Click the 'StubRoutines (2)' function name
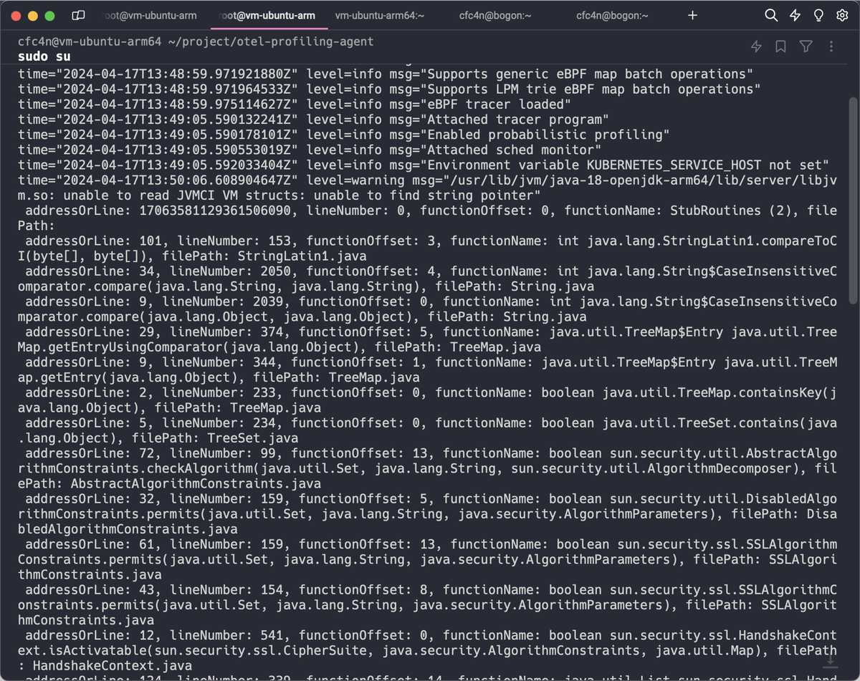This screenshot has height=681, width=860. click(730, 211)
